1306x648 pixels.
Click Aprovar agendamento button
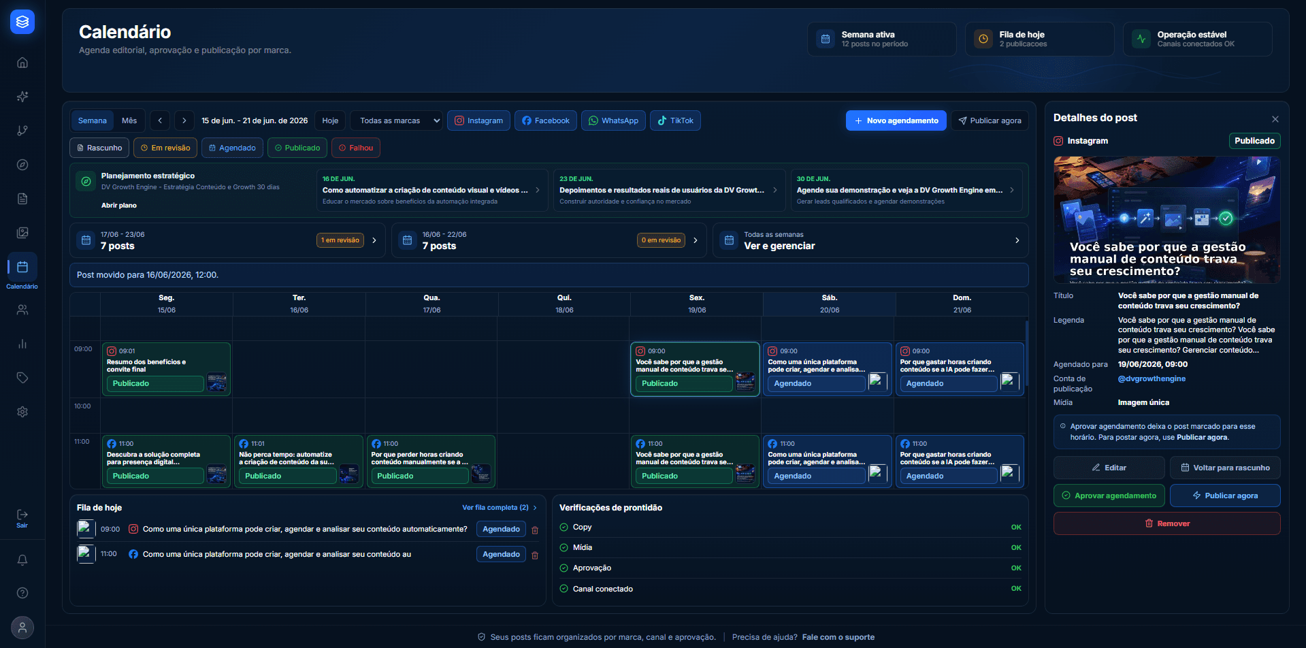tap(1109, 496)
